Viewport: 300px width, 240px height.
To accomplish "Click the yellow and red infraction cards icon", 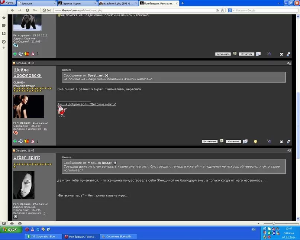I will tap(26, 141).
